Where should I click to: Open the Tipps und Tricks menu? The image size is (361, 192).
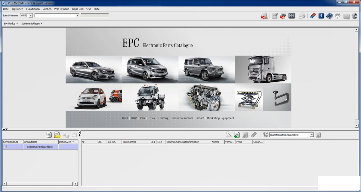(81, 9)
